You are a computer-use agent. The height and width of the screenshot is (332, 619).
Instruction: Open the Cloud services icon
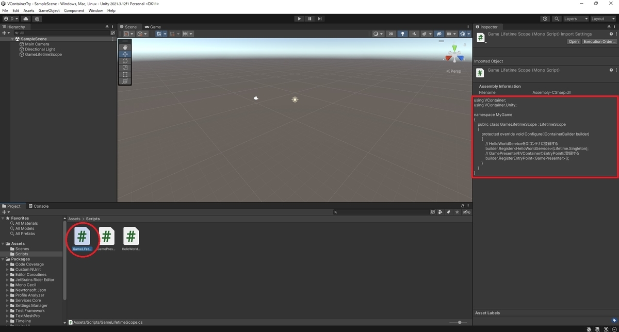[26, 19]
